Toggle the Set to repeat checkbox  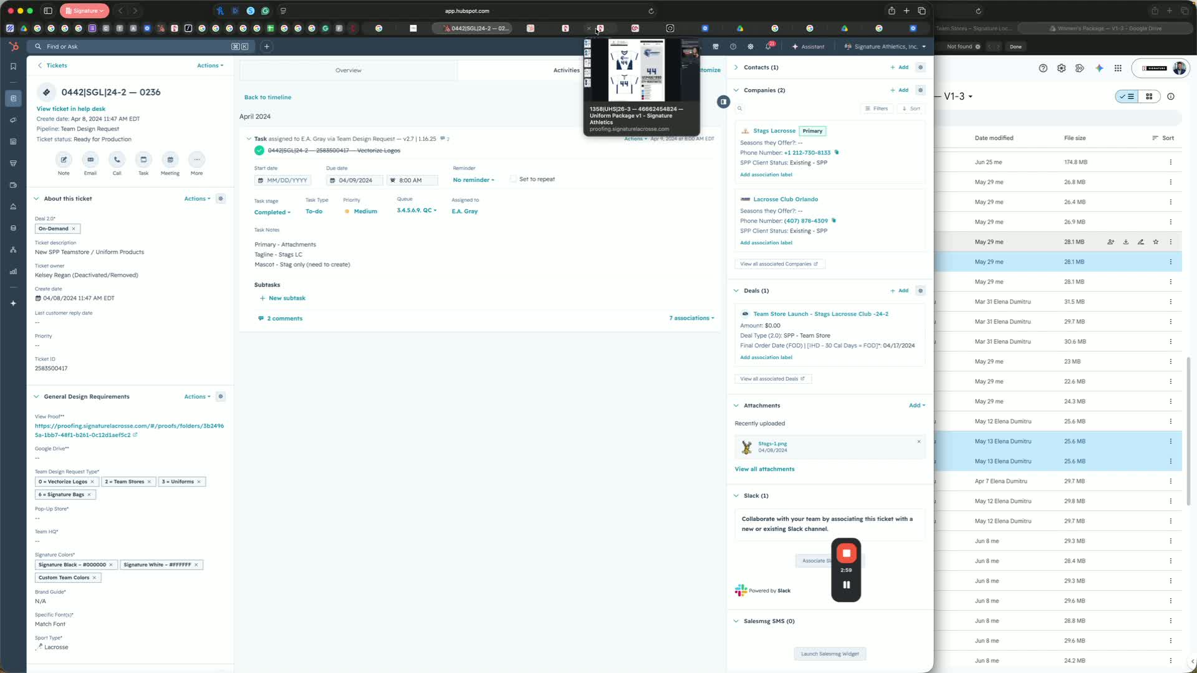click(x=513, y=179)
